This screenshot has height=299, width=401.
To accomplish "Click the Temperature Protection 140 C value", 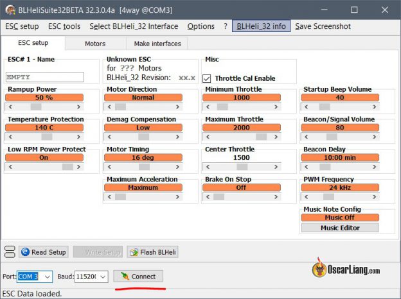I will (x=44, y=128).
